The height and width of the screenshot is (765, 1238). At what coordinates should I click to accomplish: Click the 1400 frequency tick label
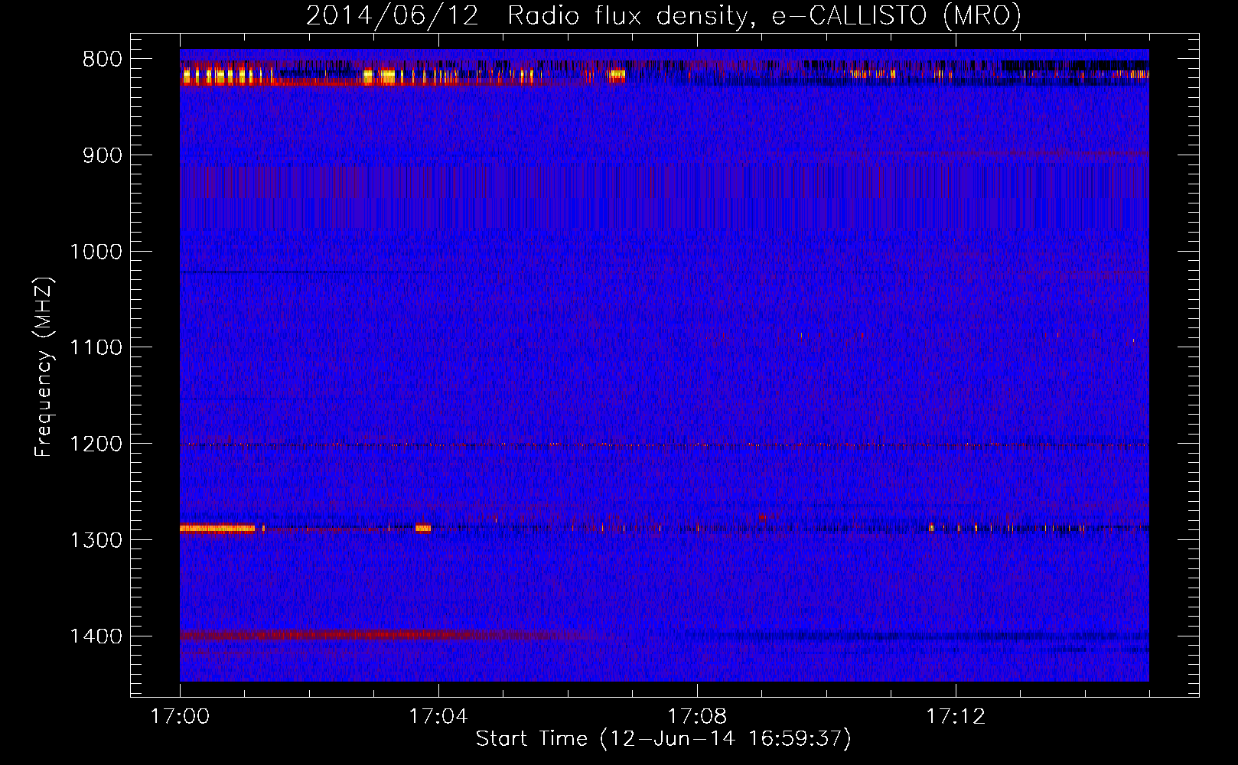[96, 636]
